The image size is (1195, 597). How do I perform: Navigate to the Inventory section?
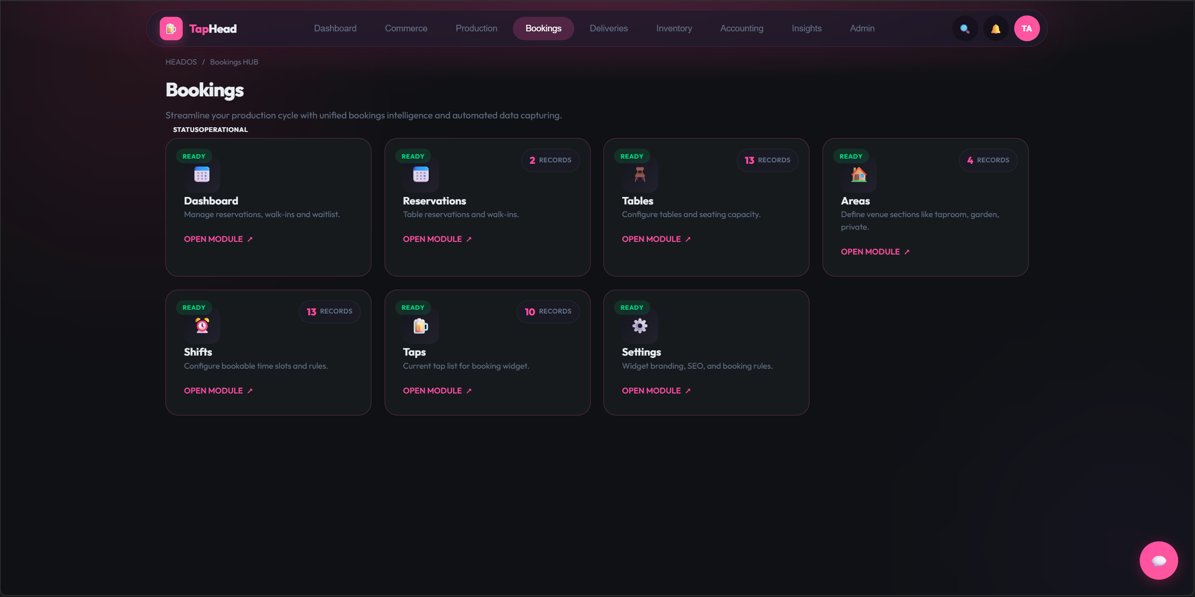point(674,28)
